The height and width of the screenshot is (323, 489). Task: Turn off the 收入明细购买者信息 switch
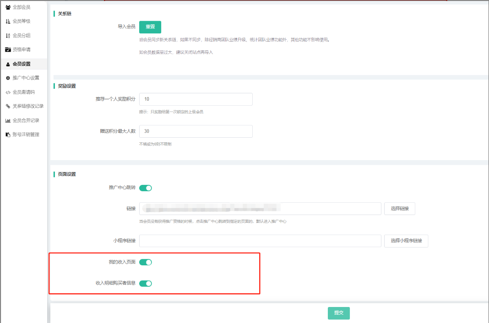(x=146, y=283)
